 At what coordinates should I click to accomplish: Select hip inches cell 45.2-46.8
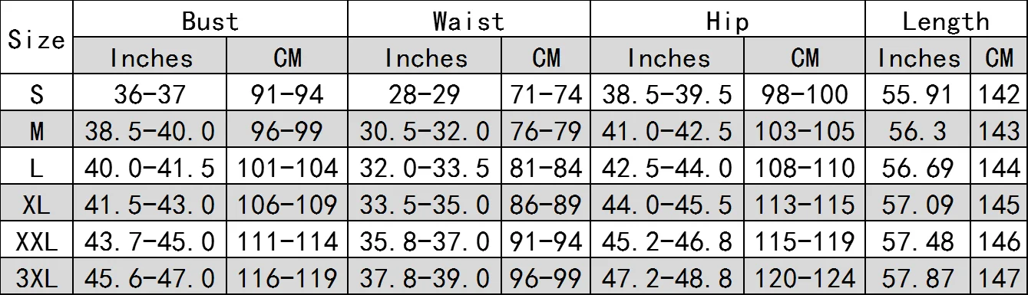666,241
